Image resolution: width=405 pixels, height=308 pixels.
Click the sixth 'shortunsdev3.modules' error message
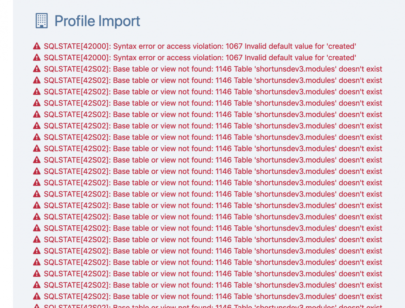pyautogui.click(x=213, y=126)
